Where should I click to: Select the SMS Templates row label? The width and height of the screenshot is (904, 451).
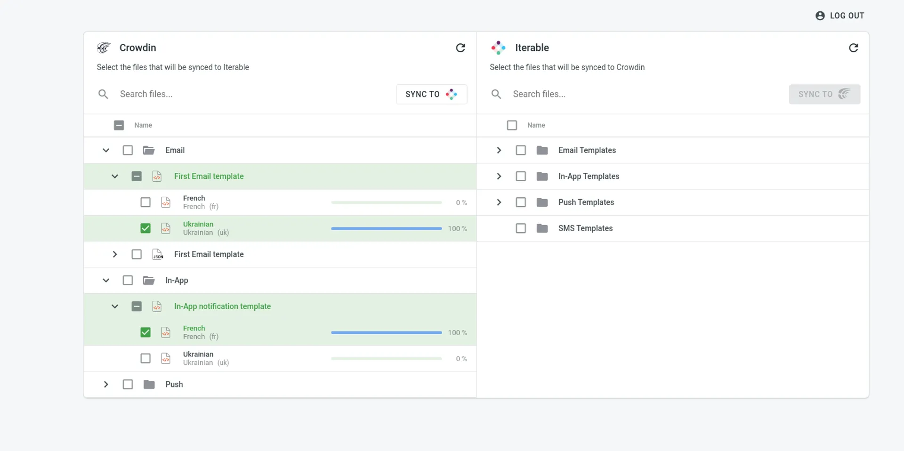tap(585, 228)
